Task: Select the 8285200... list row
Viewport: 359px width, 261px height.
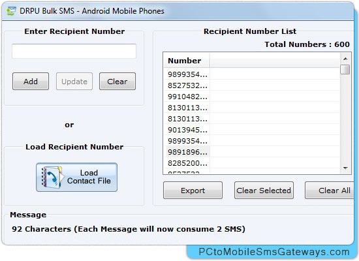Action: (252, 163)
